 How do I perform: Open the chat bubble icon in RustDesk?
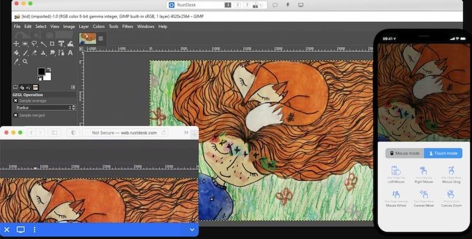pos(275,5)
